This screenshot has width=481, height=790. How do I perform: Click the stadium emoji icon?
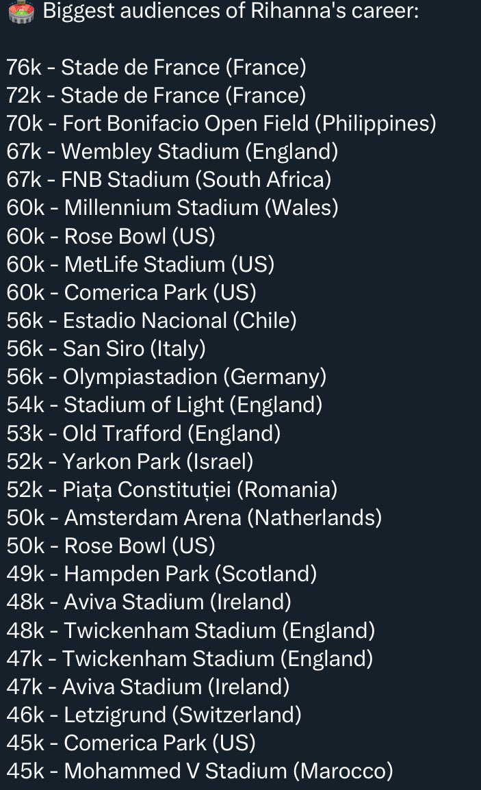click(x=22, y=12)
